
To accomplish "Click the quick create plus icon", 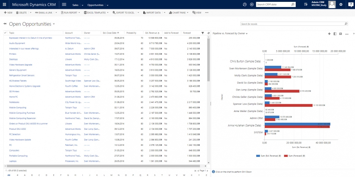I will (x=252, y=4).
